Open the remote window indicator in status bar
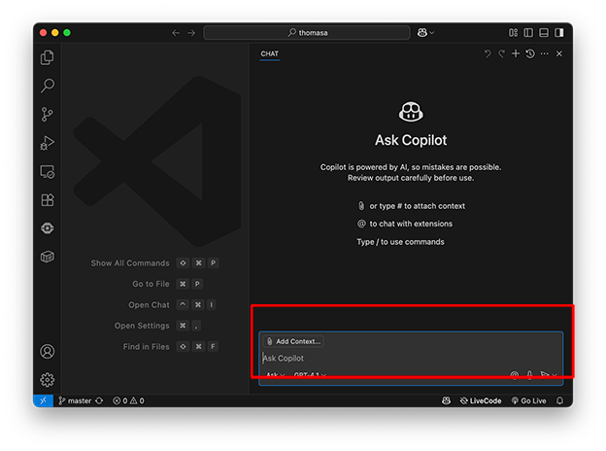 (x=43, y=400)
